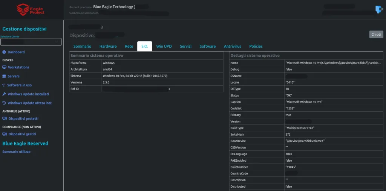Viewport: 386px width, 191px height.
Task: Click the Architettura value amd64
Action: (x=107, y=70)
